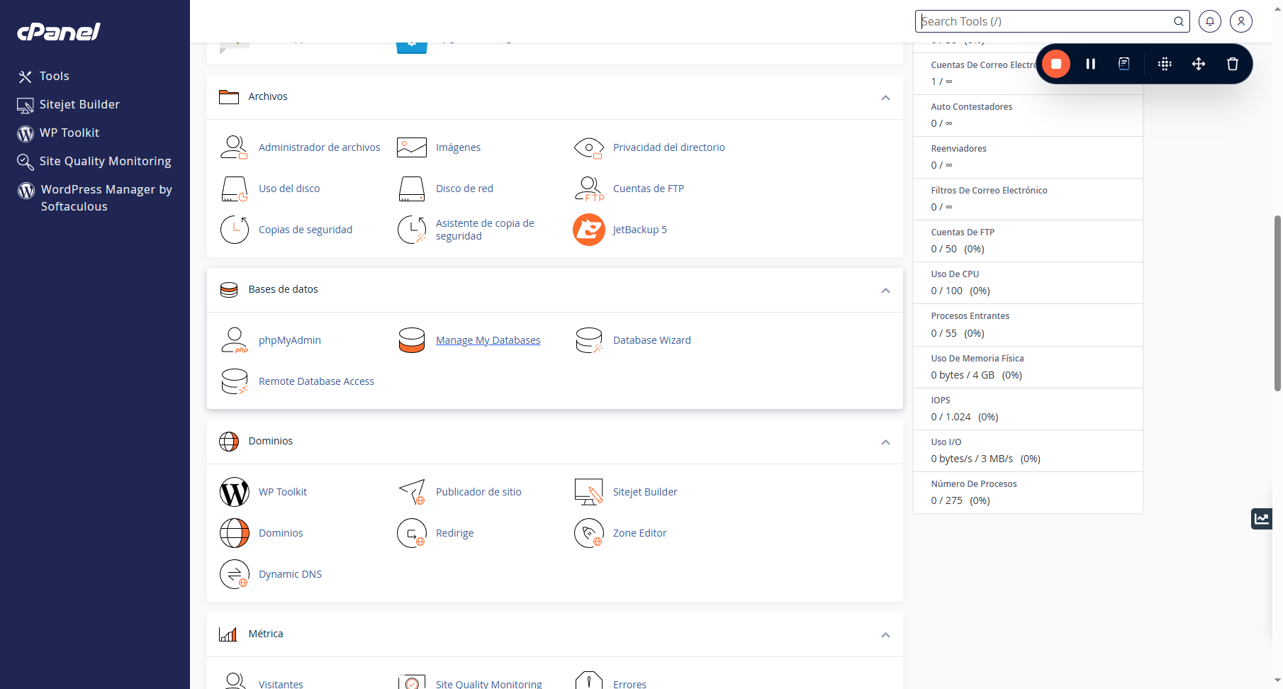Click the Uso I/O statistic label

[946, 442]
